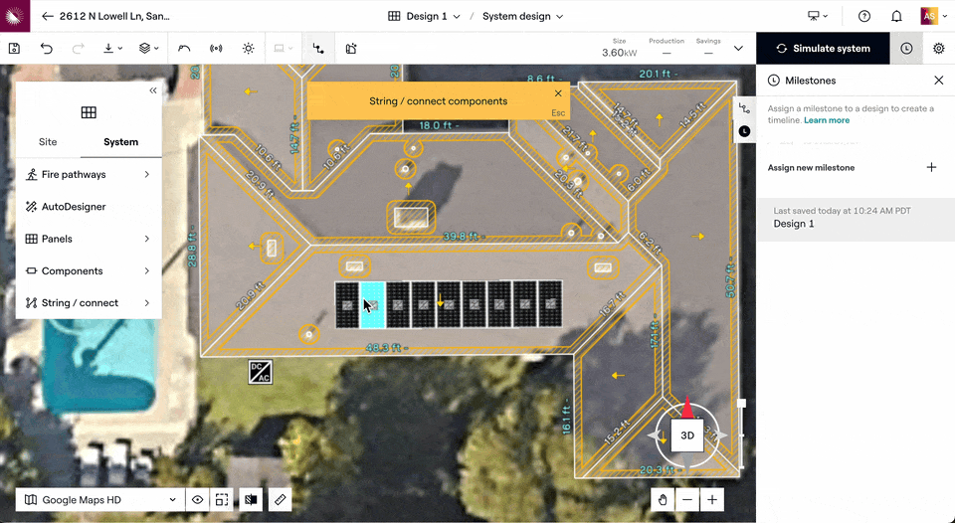Switch to the Site tab
The image size is (955, 523).
pyautogui.click(x=48, y=142)
